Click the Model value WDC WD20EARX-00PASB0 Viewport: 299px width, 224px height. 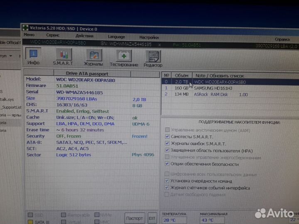86,80
